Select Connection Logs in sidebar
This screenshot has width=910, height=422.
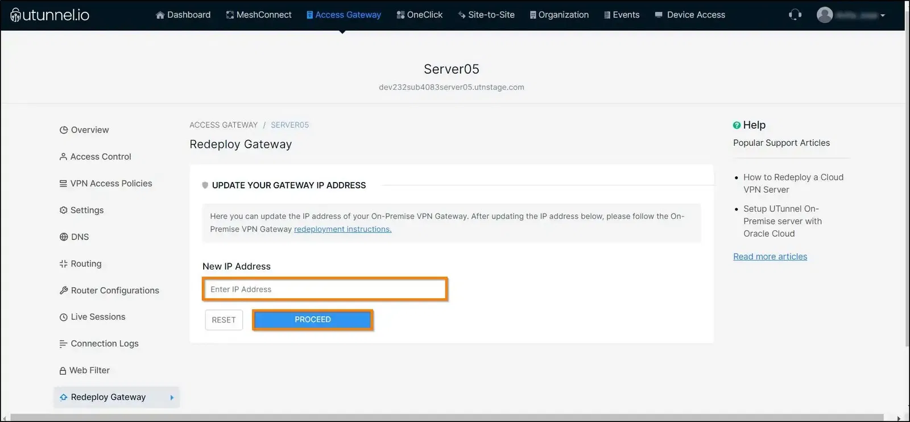pos(105,344)
